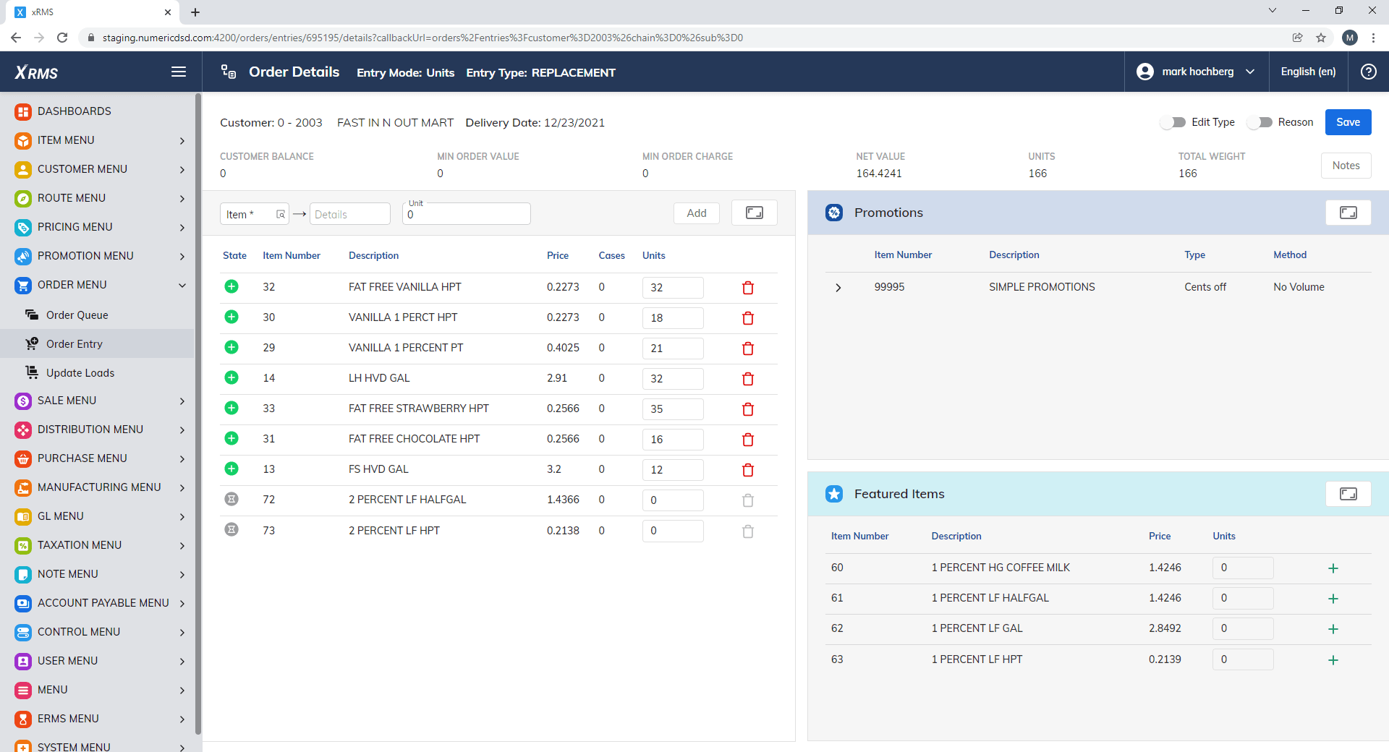The width and height of the screenshot is (1389, 752).
Task: Open the hamburger navigation menu
Action: click(x=178, y=72)
